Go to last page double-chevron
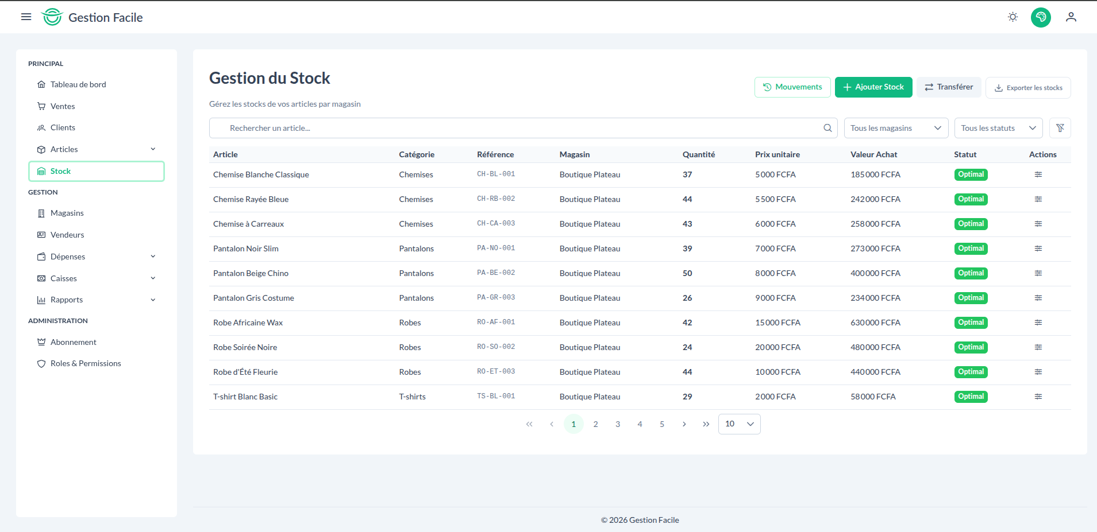1097x532 pixels. [x=706, y=424]
